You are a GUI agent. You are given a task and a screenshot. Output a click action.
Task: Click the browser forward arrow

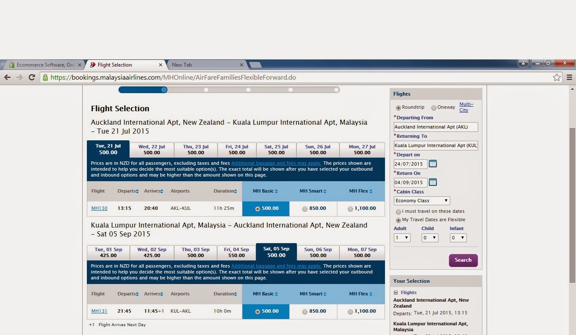(19, 77)
